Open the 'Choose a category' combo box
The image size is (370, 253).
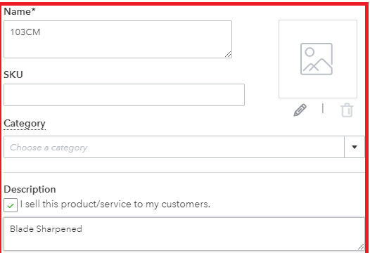184,147
